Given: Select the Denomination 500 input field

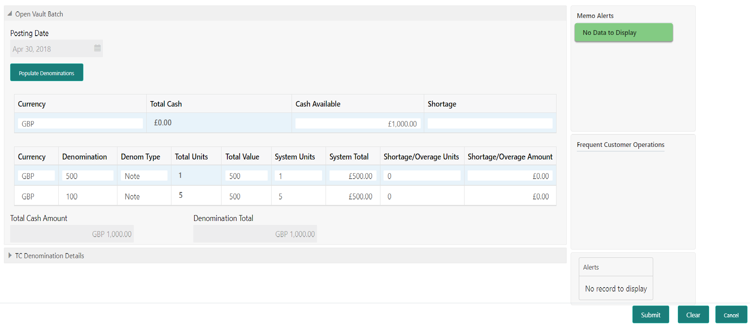Looking at the screenshot, I should (x=88, y=176).
